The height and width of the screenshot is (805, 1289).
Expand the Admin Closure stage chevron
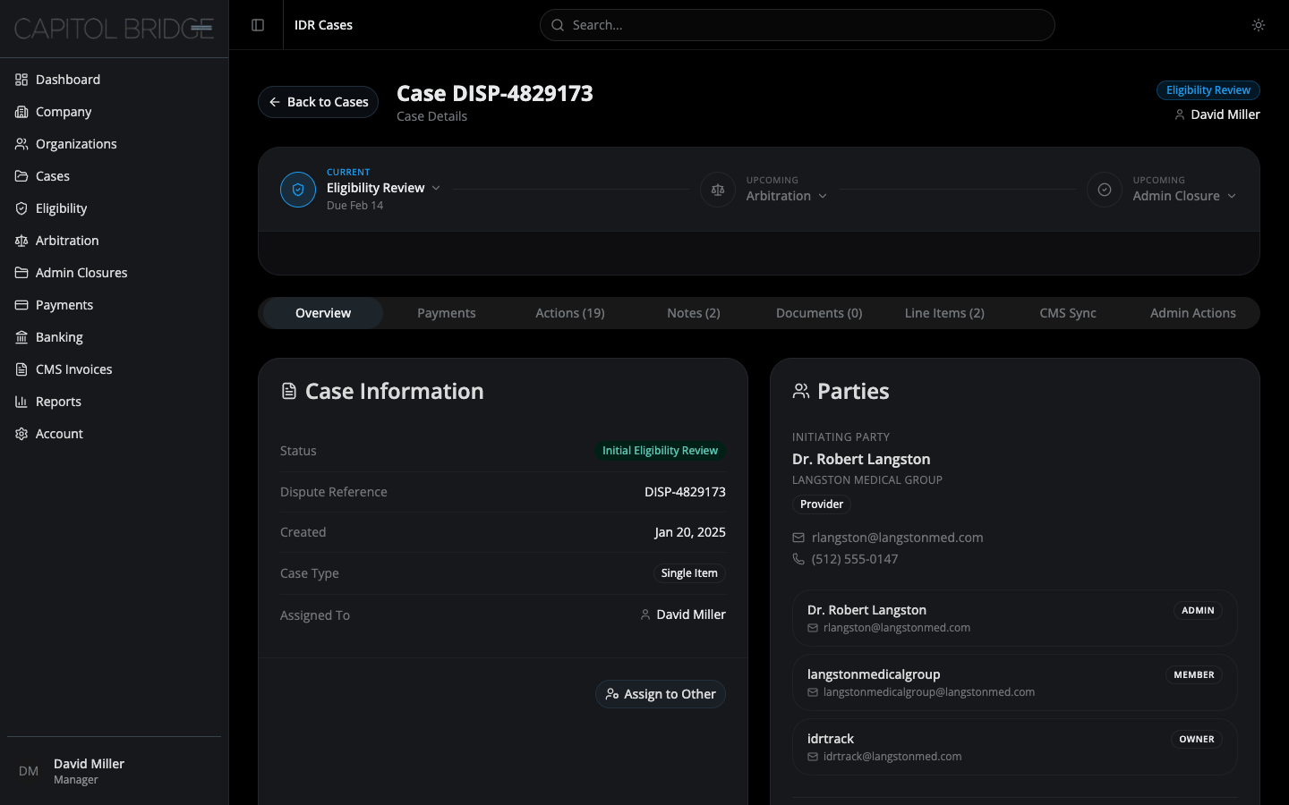[x=1232, y=196]
